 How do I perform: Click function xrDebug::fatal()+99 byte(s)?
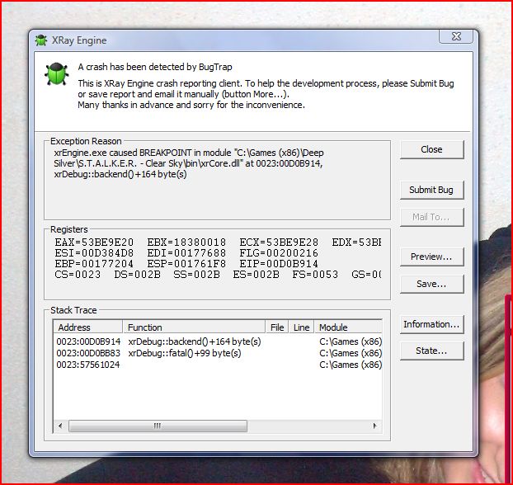coord(185,353)
